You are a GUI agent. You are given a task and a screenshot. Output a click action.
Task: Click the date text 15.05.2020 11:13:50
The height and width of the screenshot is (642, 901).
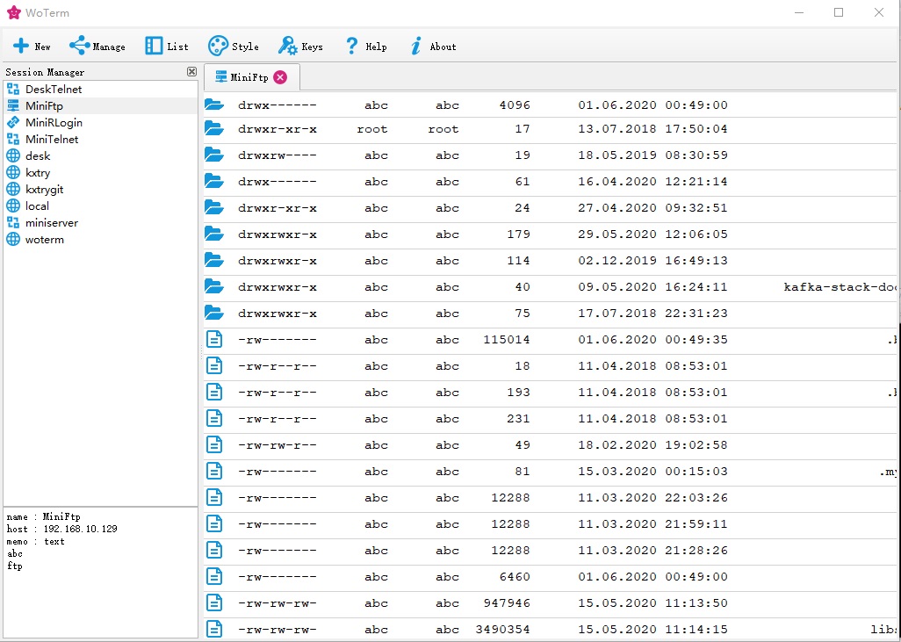(652, 602)
